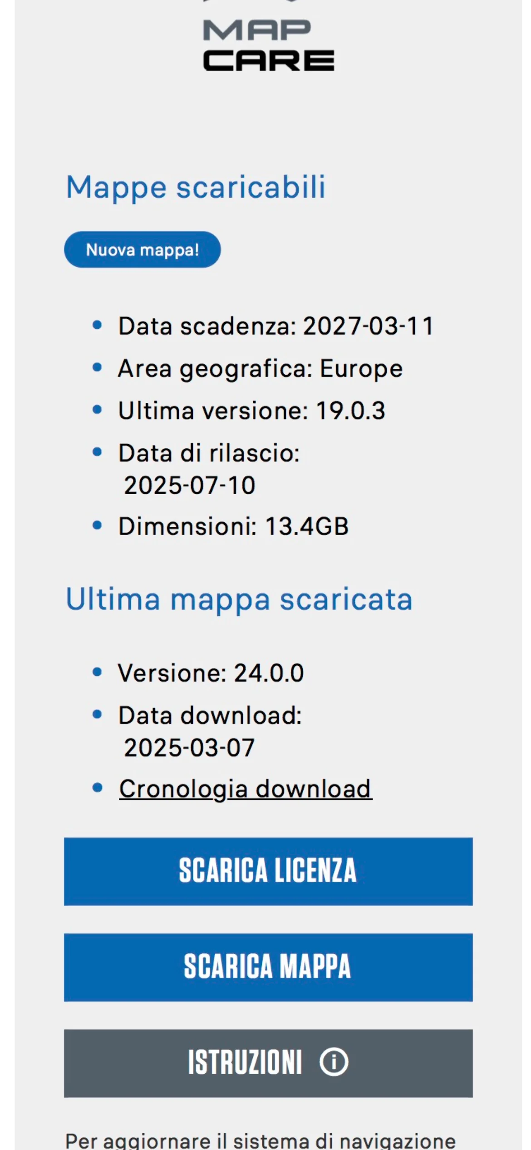Click the Data download label

[x=210, y=715]
